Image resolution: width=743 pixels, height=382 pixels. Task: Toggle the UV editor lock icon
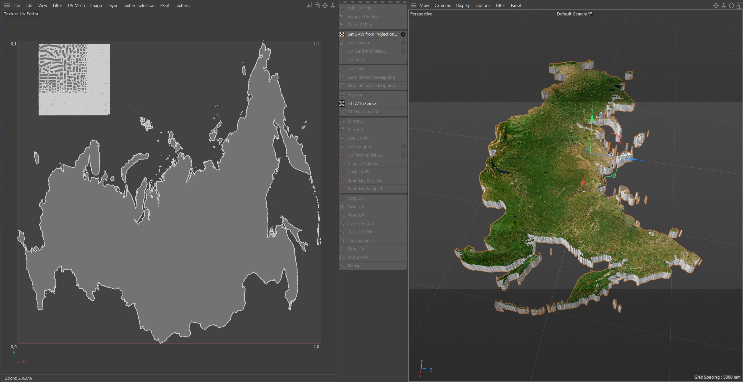(x=317, y=5)
